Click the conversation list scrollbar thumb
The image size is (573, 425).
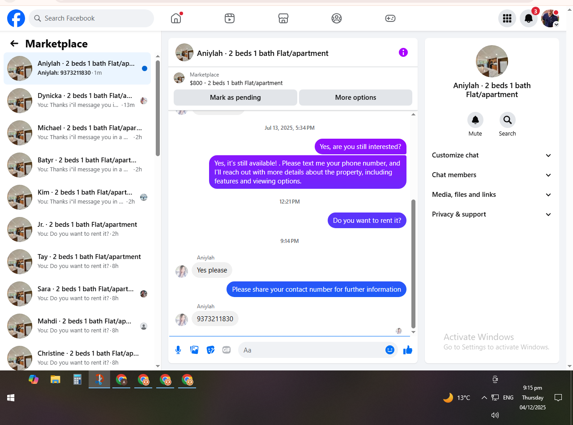(x=158, y=107)
